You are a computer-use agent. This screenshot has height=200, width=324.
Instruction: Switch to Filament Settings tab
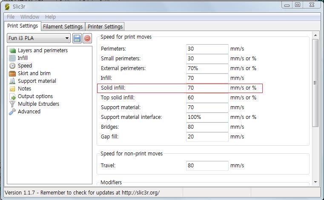point(63,27)
